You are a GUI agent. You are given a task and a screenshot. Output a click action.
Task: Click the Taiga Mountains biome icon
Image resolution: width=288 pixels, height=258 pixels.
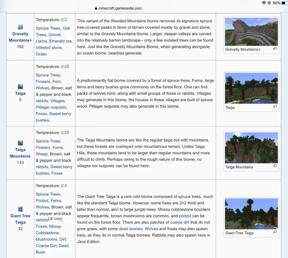pos(20,143)
